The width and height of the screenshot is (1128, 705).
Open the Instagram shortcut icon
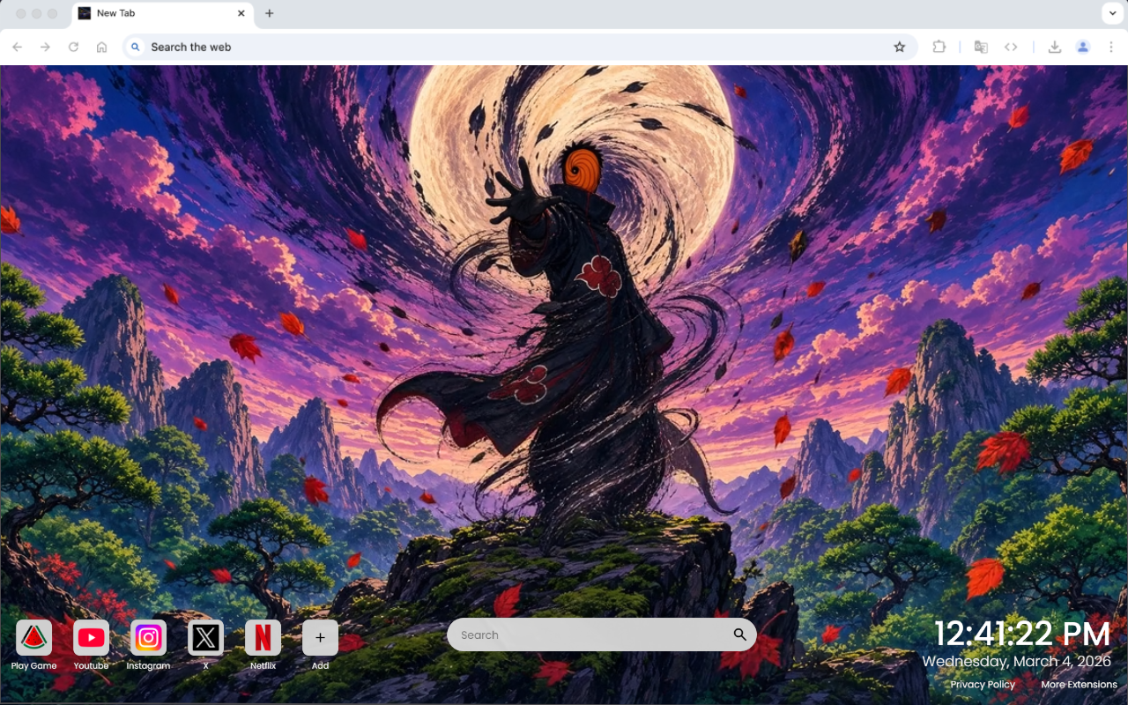(x=148, y=638)
